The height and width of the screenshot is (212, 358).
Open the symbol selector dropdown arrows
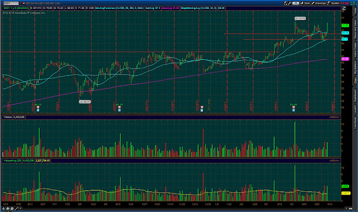pyautogui.click(x=20, y=3)
